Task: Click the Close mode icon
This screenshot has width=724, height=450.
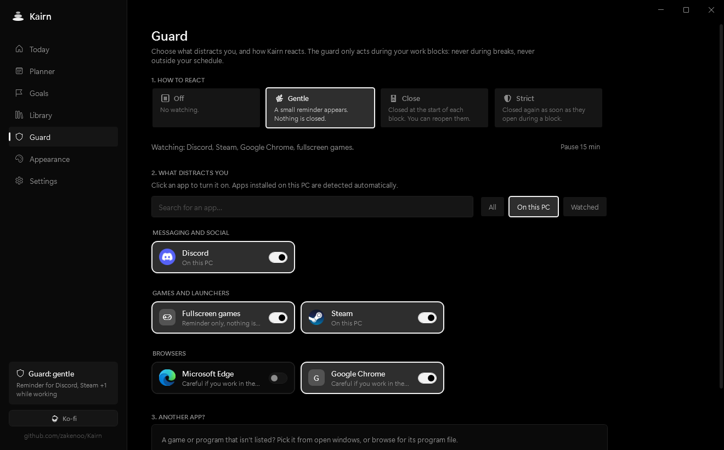Action: point(393,98)
